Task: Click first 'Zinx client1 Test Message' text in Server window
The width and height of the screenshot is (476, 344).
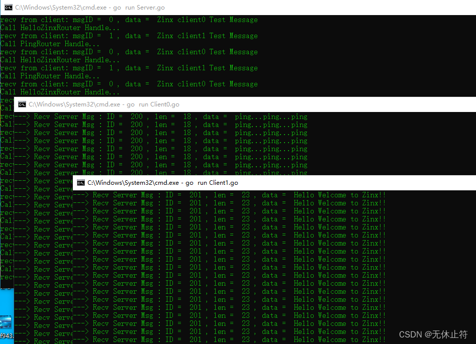Action: click(x=208, y=36)
